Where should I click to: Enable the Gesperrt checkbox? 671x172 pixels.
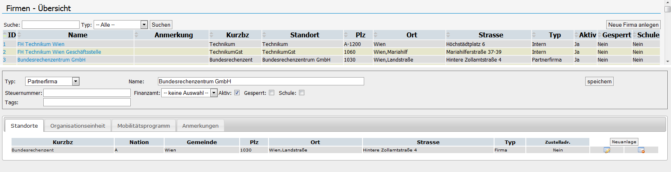[x=271, y=93]
